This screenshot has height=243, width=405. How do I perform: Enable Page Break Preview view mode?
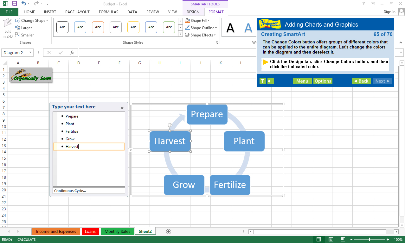click(343, 239)
